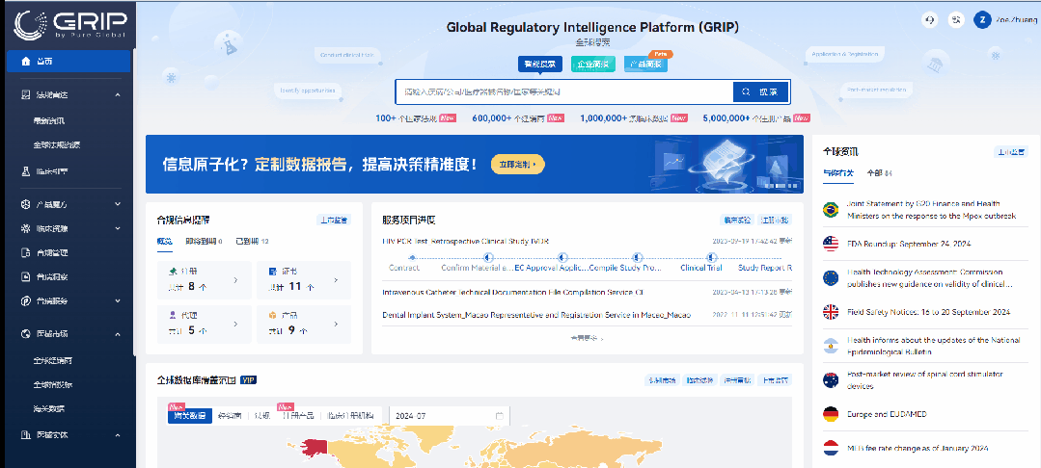Open the home icon in the sidebar
Image resolution: width=1041 pixels, height=468 pixels.
(26, 61)
